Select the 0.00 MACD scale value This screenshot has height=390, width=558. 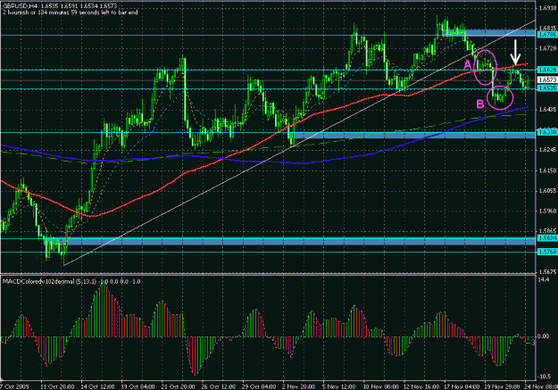(x=545, y=336)
